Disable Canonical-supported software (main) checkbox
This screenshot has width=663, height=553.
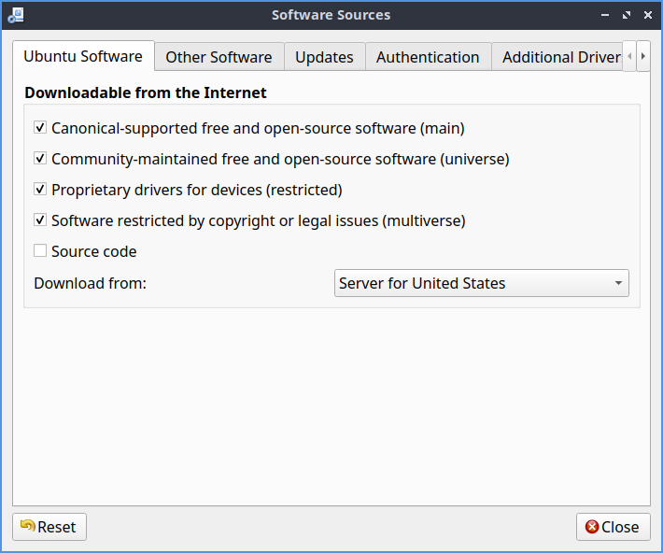(40, 128)
